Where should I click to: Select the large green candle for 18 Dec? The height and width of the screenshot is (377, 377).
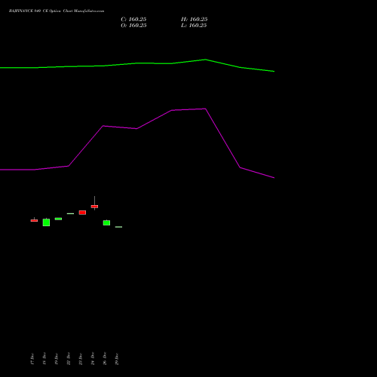tap(46, 222)
